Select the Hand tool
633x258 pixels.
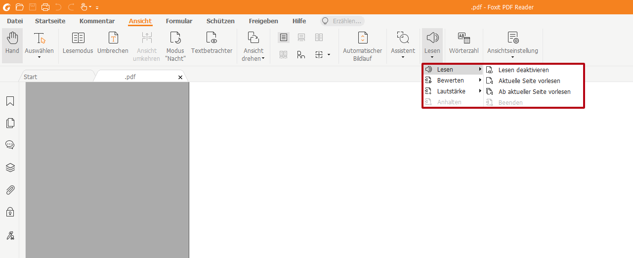coord(12,45)
